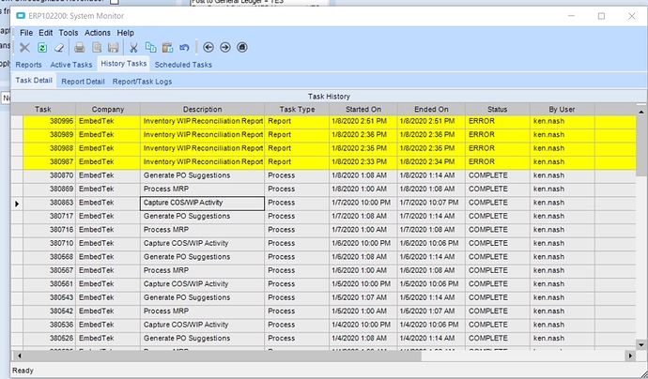
Task: Click the Copy toolbar icon
Action: [150, 48]
